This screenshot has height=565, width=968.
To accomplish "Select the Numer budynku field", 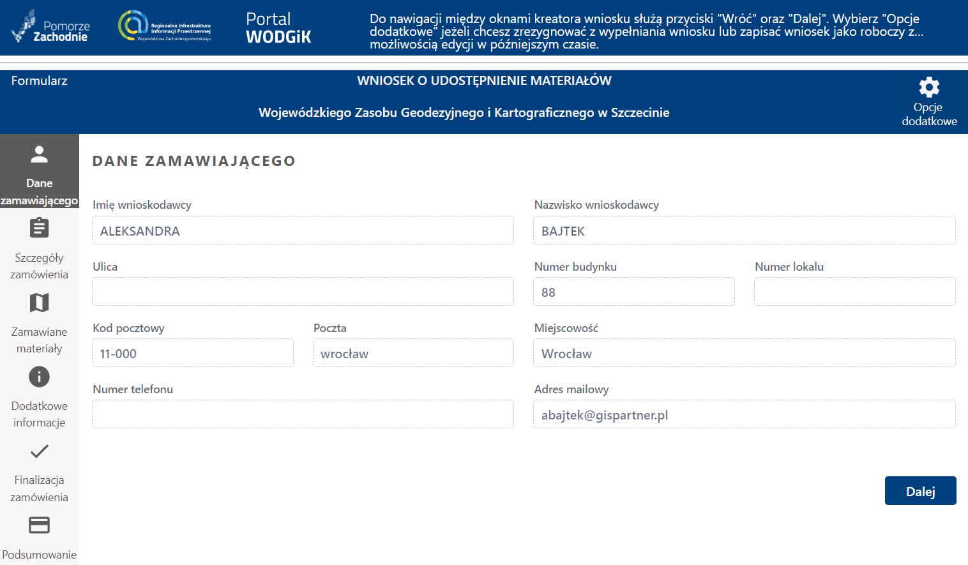I will (633, 292).
